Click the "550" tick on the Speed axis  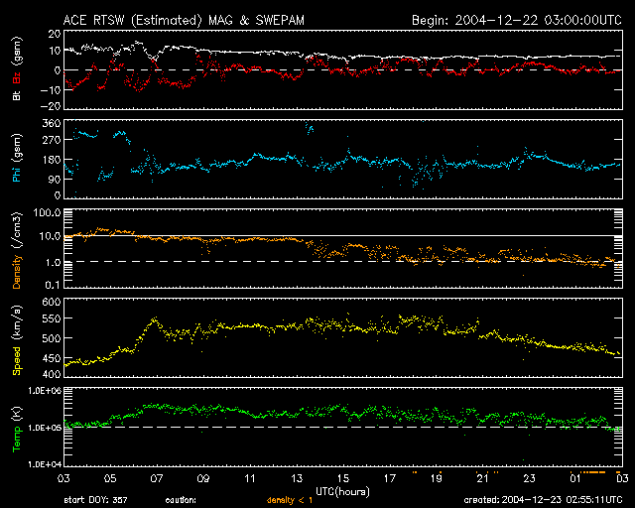[x=52, y=318]
